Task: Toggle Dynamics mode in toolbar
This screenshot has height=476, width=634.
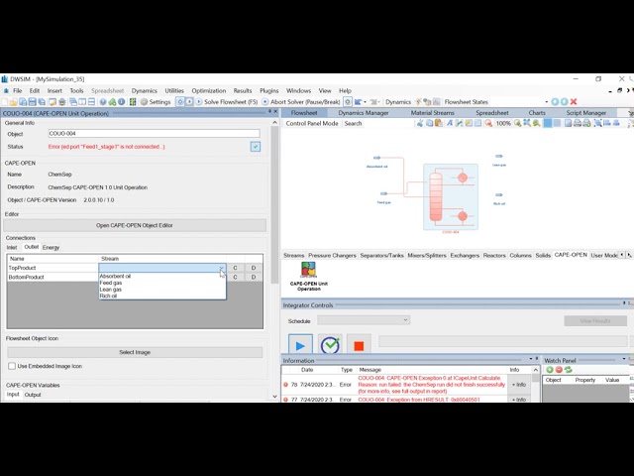Action: tap(398, 102)
